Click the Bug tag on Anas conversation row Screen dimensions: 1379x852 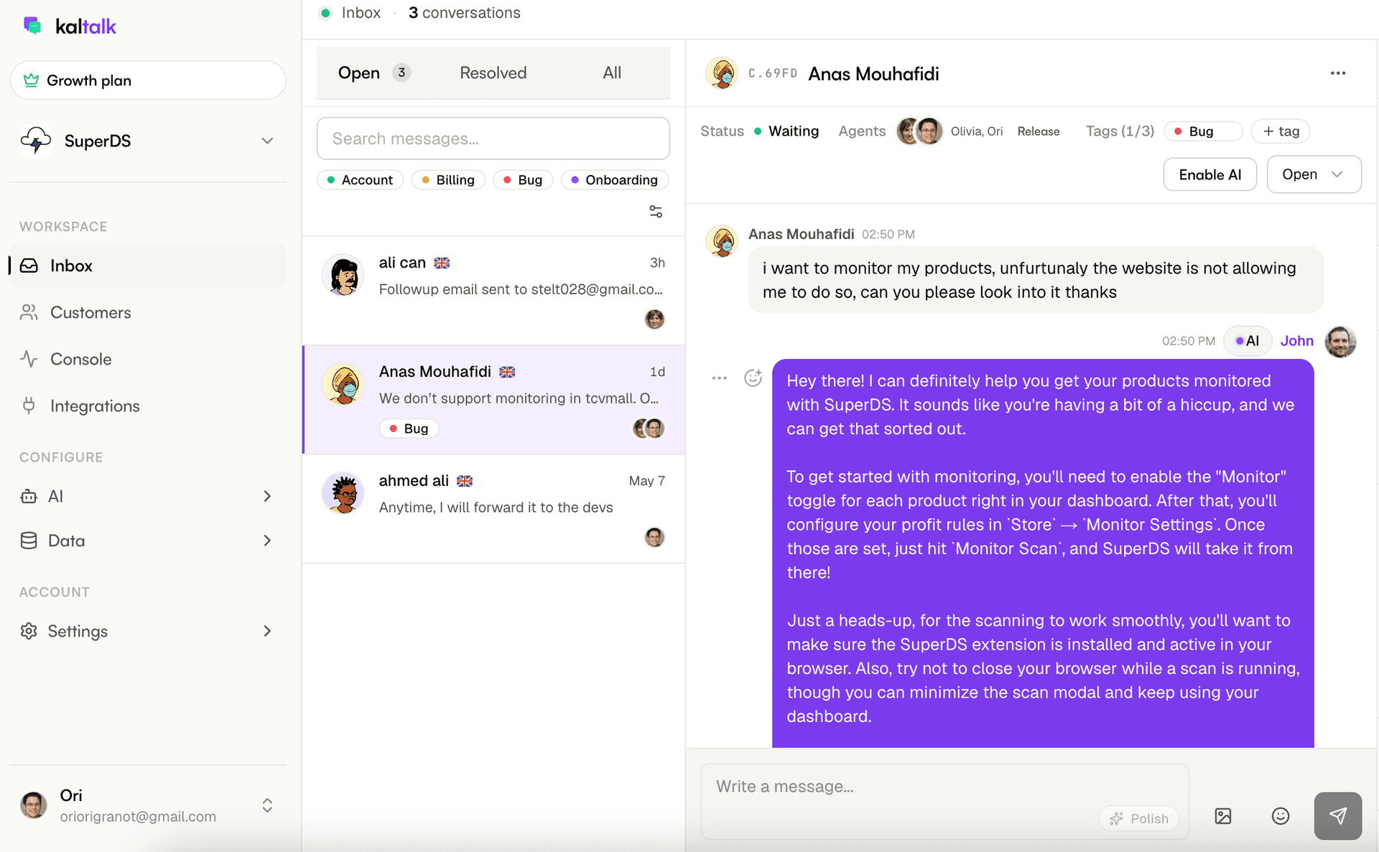point(409,429)
